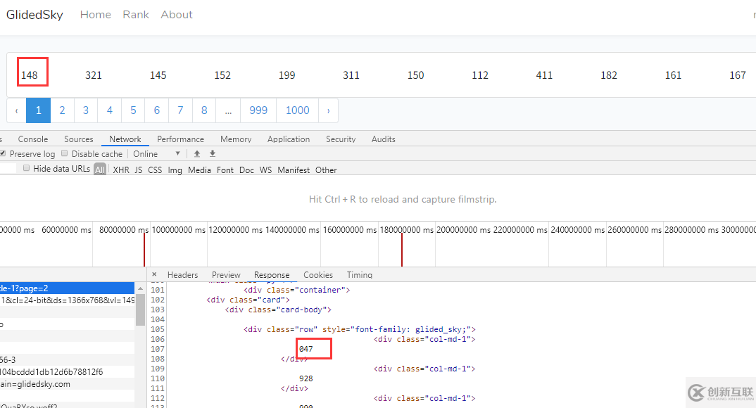The image size is (756, 408).
Task: Check the Hide data URLs checkbox
Action: point(27,168)
